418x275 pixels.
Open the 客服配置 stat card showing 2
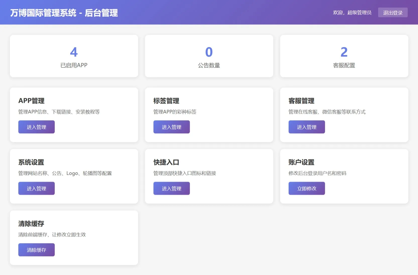(344, 56)
